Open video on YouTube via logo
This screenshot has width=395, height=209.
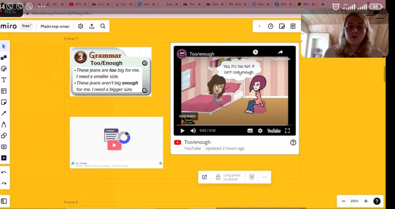[x=274, y=131]
